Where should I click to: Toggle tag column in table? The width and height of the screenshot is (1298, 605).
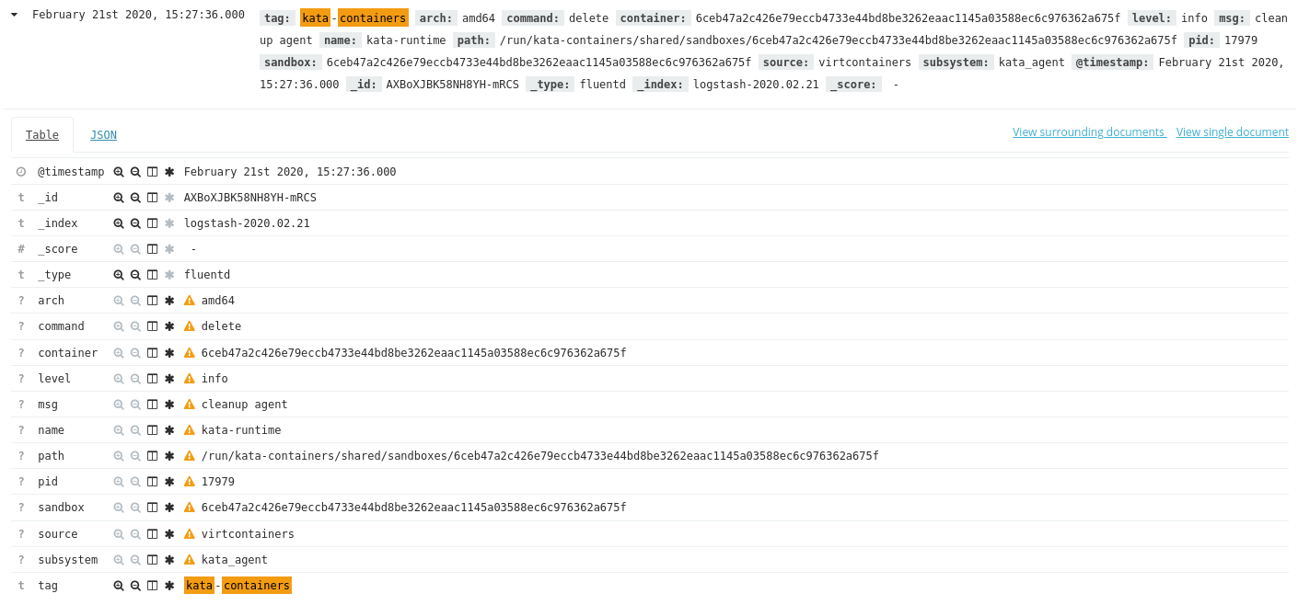pyautogui.click(x=153, y=586)
